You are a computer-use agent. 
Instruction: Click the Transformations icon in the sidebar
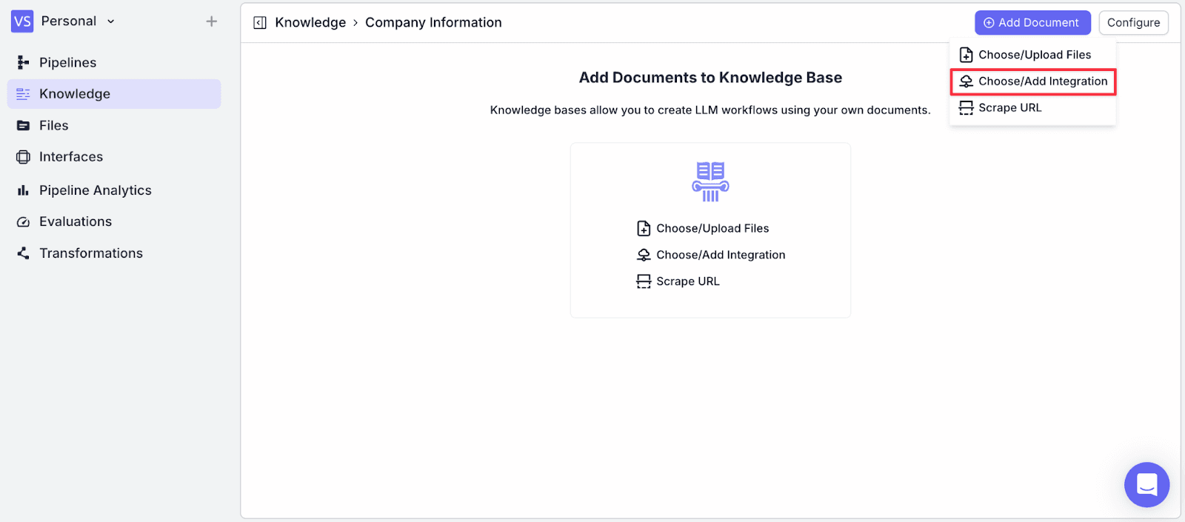[24, 253]
